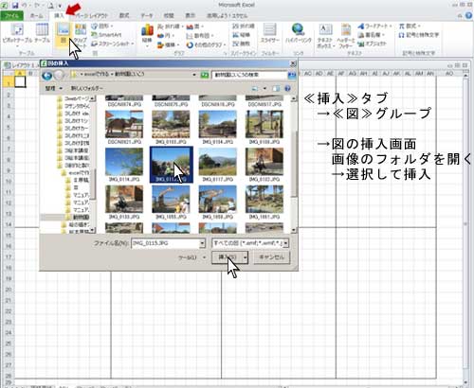The width and height of the screenshot is (474, 388).
Task: Click the New Folder (新しいフォルダー) button
Action: point(86,88)
